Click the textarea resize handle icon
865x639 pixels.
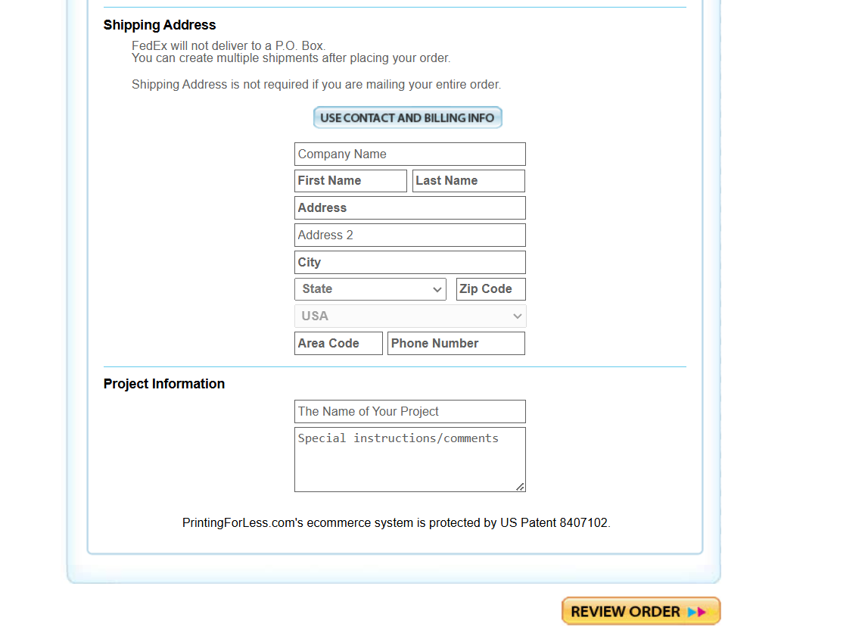click(520, 487)
